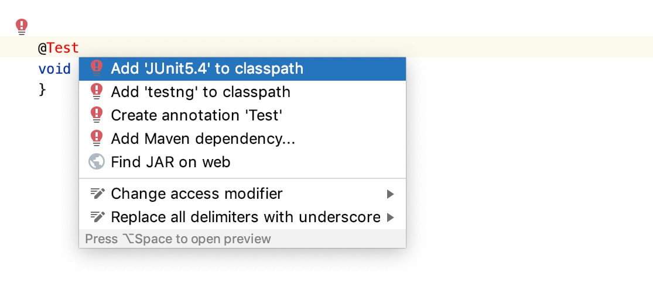Select Add 'JUnit5.4' to classpath

(x=242, y=69)
